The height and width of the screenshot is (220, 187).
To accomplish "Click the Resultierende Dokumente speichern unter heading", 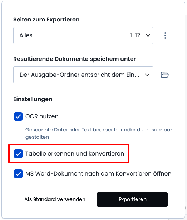I will 74,59.
